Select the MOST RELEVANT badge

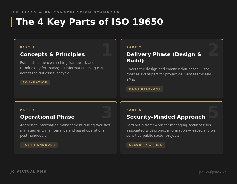click(x=145, y=89)
